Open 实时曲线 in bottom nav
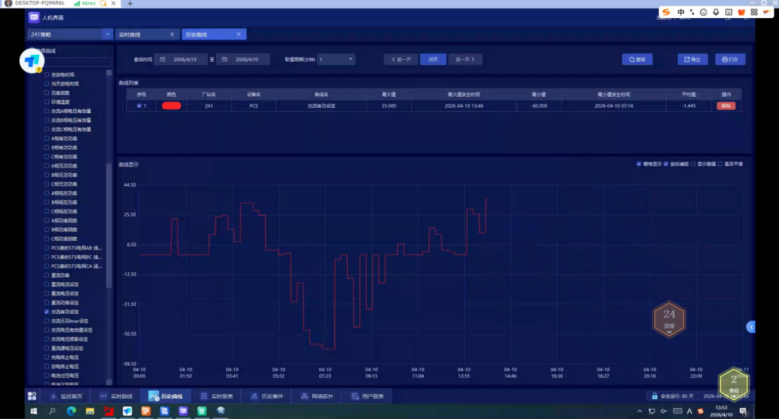This screenshot has height=419, width=779. pos(117,396)
